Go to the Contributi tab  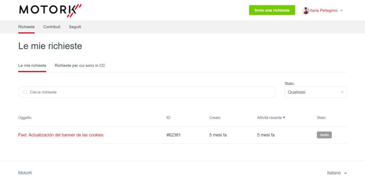[52, 27]
